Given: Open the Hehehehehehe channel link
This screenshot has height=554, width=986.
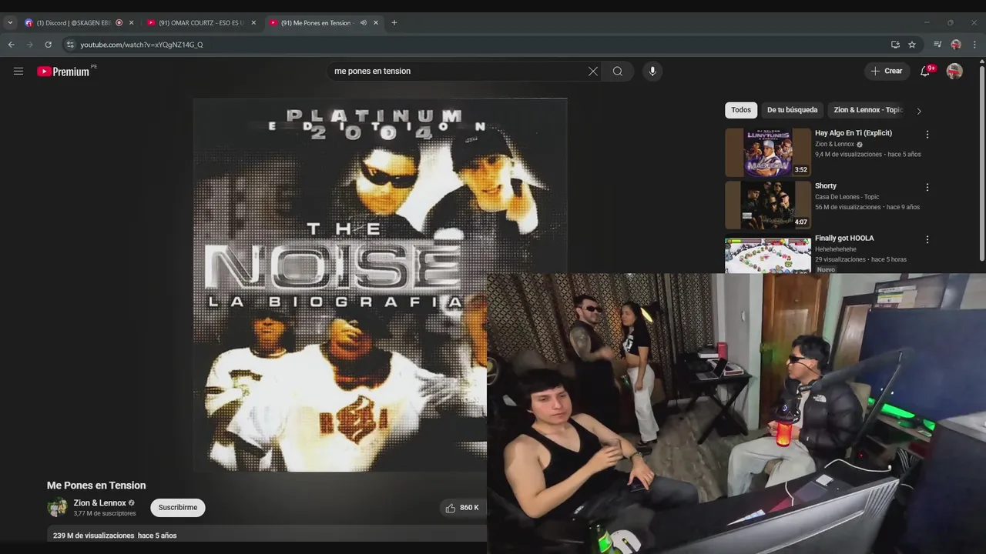Looking at the screenshot, I should pos(836,249).
